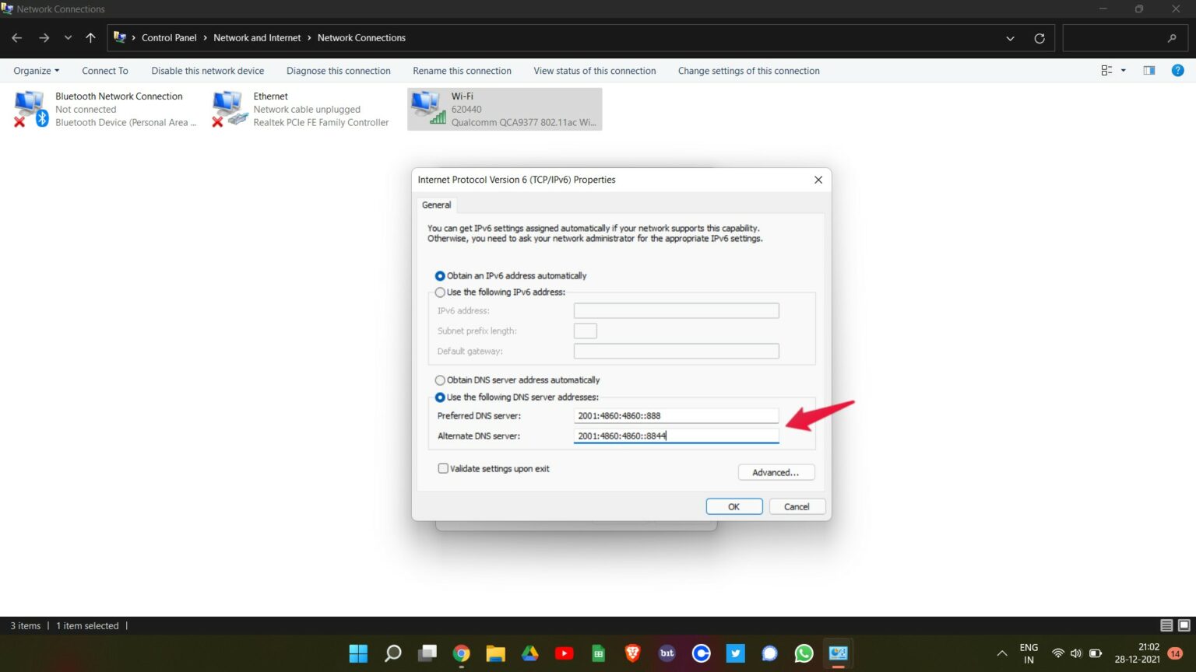This screenshot has width=1196, height=672.
Task: Select Obtain DNS server address automatically
Action: [440, 380]
